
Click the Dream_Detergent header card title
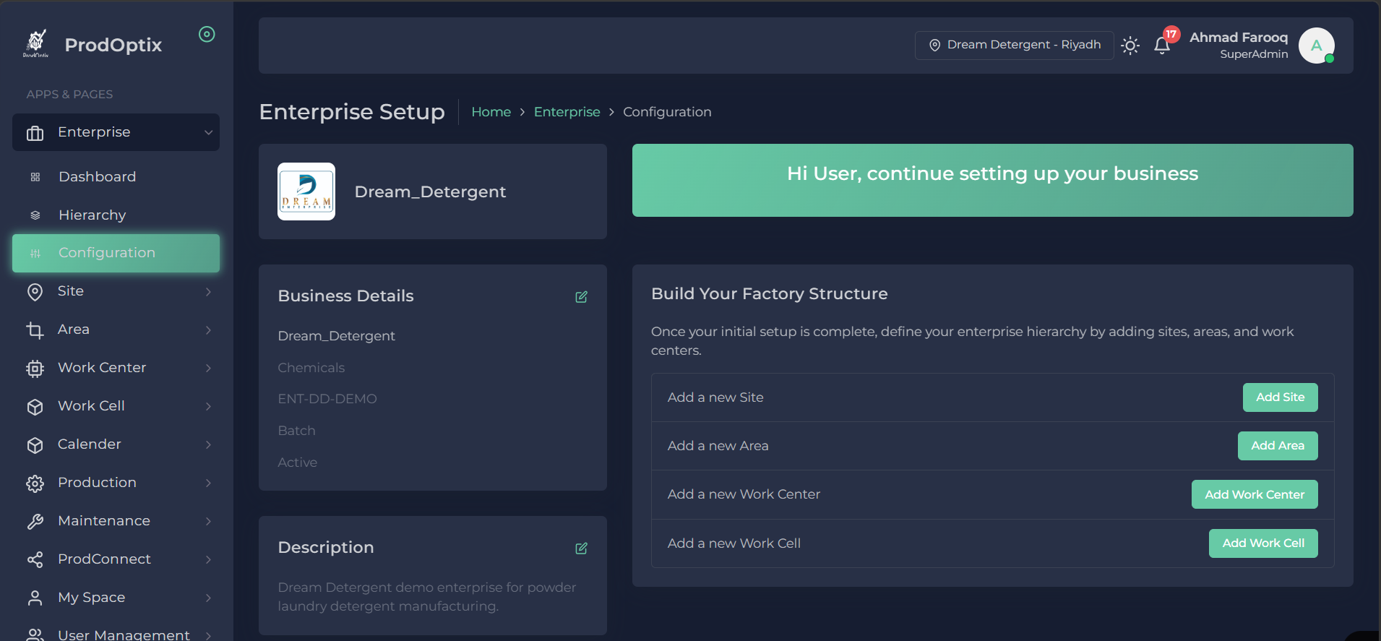430,192
